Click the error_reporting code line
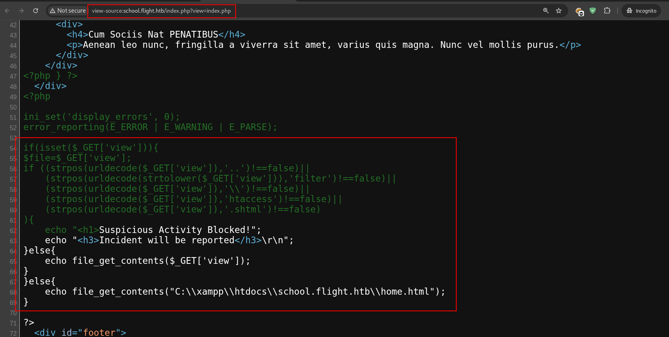 coord(150,127)
